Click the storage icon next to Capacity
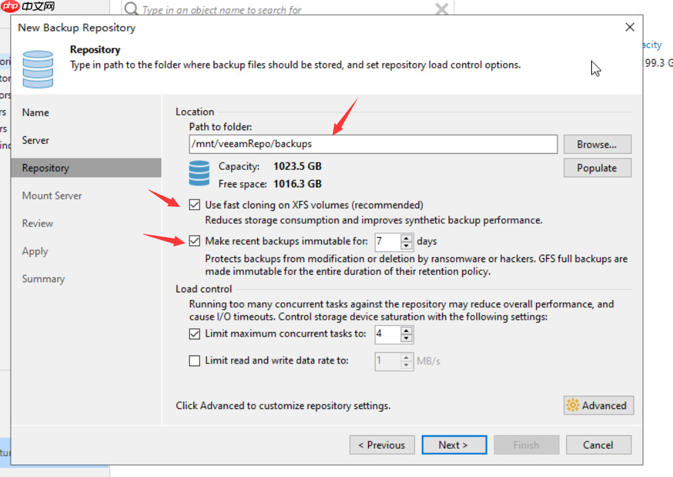Screen dimensions: 673x477 (199, 173)
